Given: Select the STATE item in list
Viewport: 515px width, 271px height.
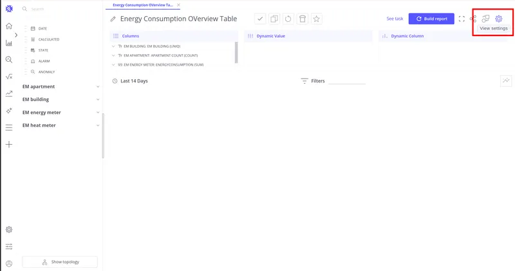Looking at the screenshot, I should [x=42, y=50].
